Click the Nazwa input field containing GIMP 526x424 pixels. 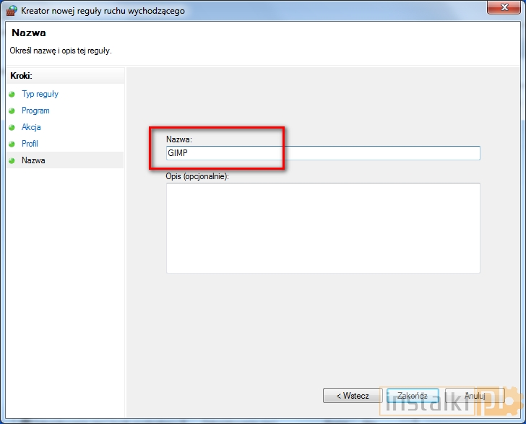323,153
